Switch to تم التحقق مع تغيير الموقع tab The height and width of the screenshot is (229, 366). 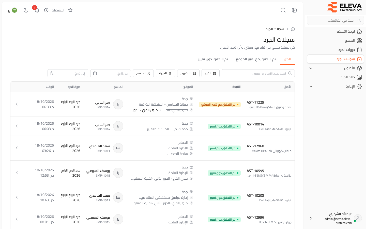[256, 59]
